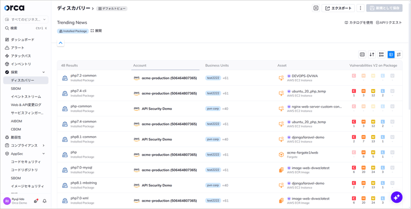The height and width of the screenshot is (209, 411).
Task: Click the test2222 tag in php7.4-cli row
Action: tap(213, 93)
